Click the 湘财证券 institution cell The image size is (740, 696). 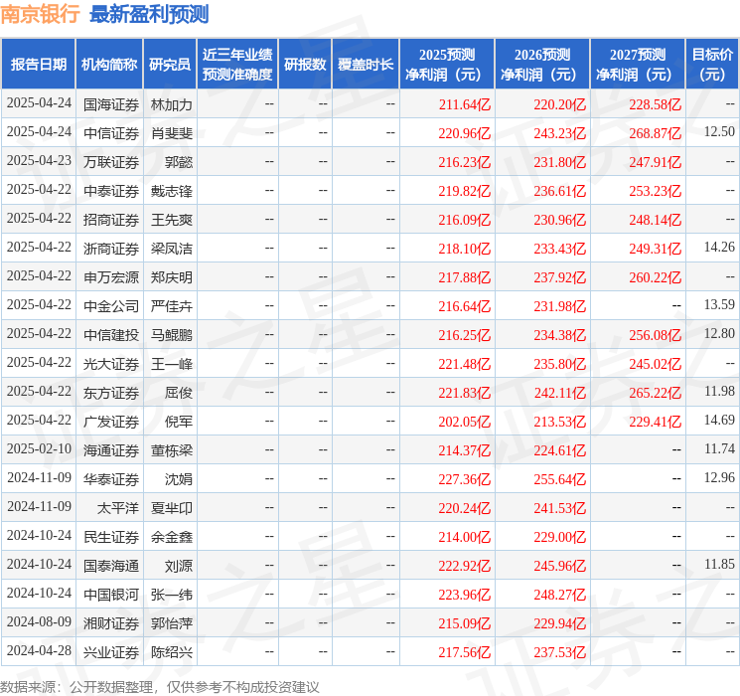click(x=111, y=623)
